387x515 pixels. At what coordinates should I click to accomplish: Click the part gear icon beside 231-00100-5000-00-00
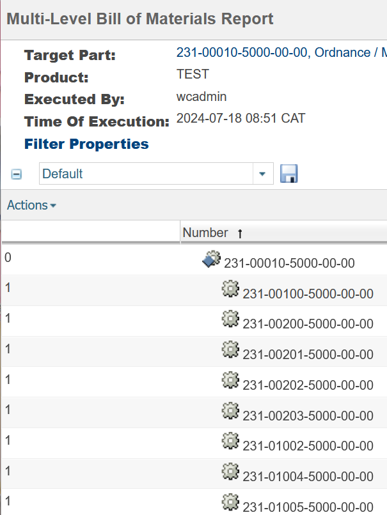click(230, 289)
